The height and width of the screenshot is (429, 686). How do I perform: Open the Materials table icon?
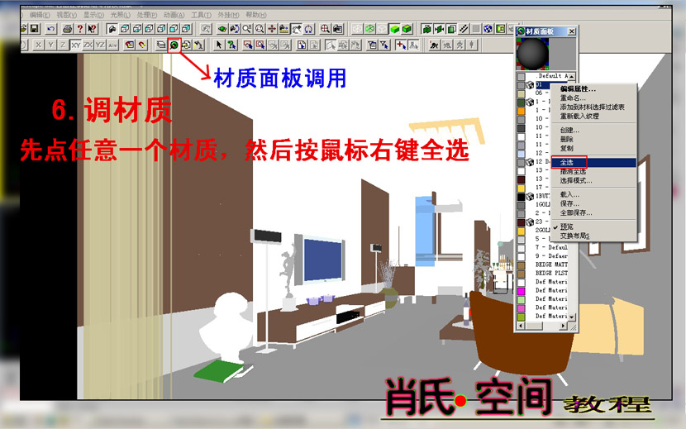[174, 45]
